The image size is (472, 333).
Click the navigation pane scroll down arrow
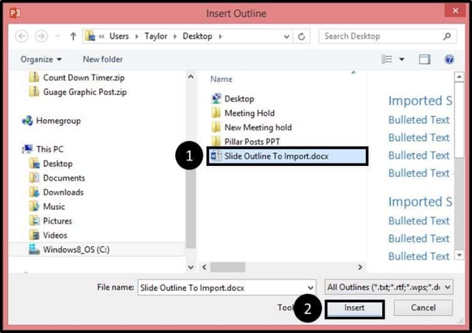(x=191, y=267)
